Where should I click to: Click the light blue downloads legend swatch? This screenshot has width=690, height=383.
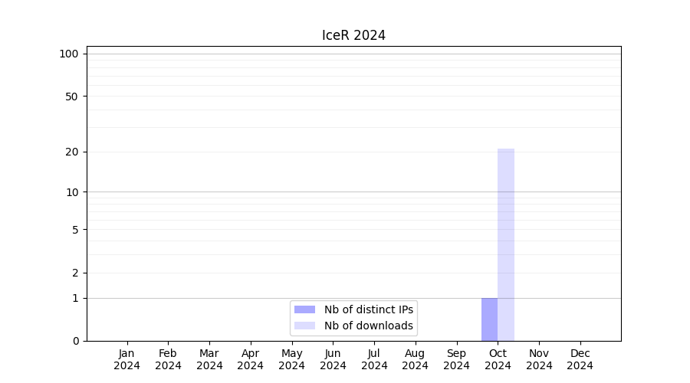click(304, 326)
